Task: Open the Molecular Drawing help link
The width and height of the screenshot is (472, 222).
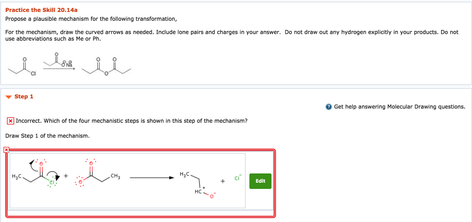Action: coord(399,107)
